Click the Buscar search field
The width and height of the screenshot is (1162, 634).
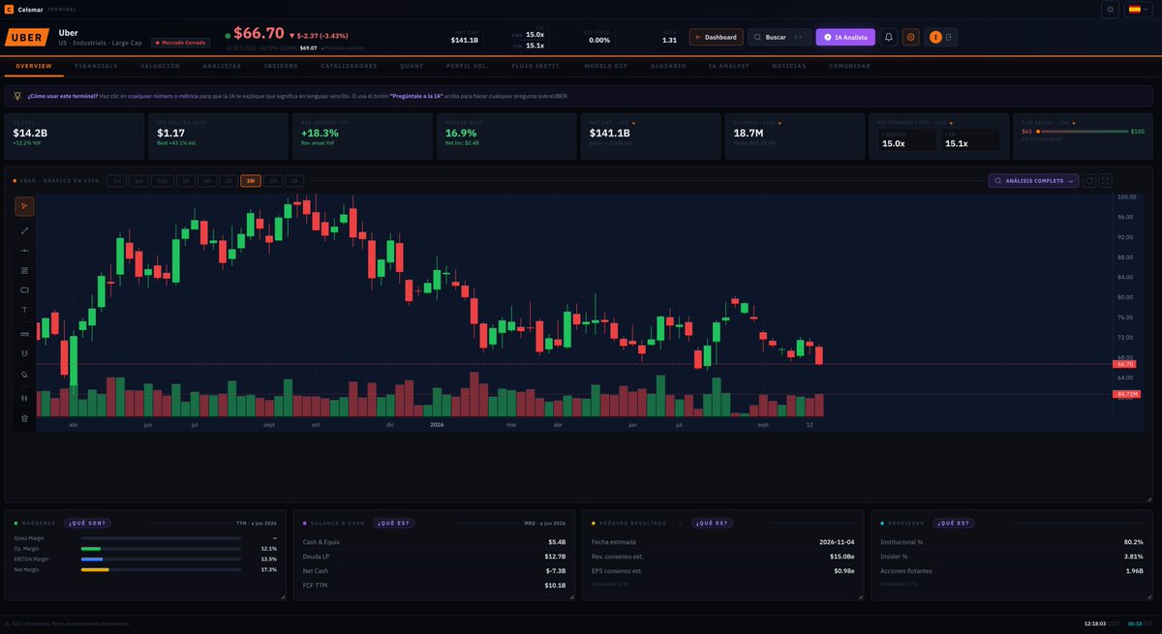[780, 37]
